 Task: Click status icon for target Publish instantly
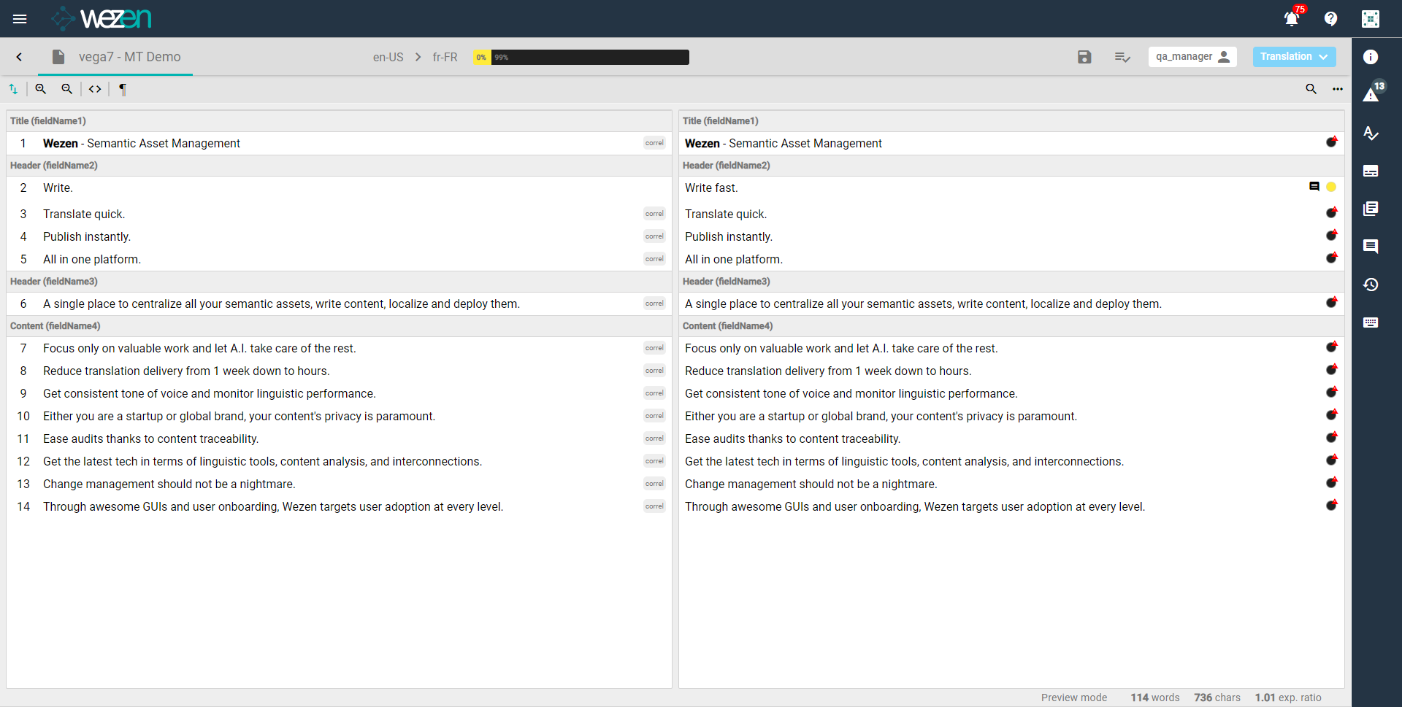point(1332,235)
